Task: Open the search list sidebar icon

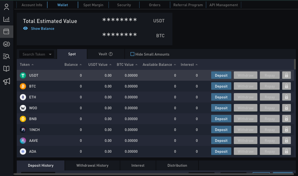Action: click(7, 56)
